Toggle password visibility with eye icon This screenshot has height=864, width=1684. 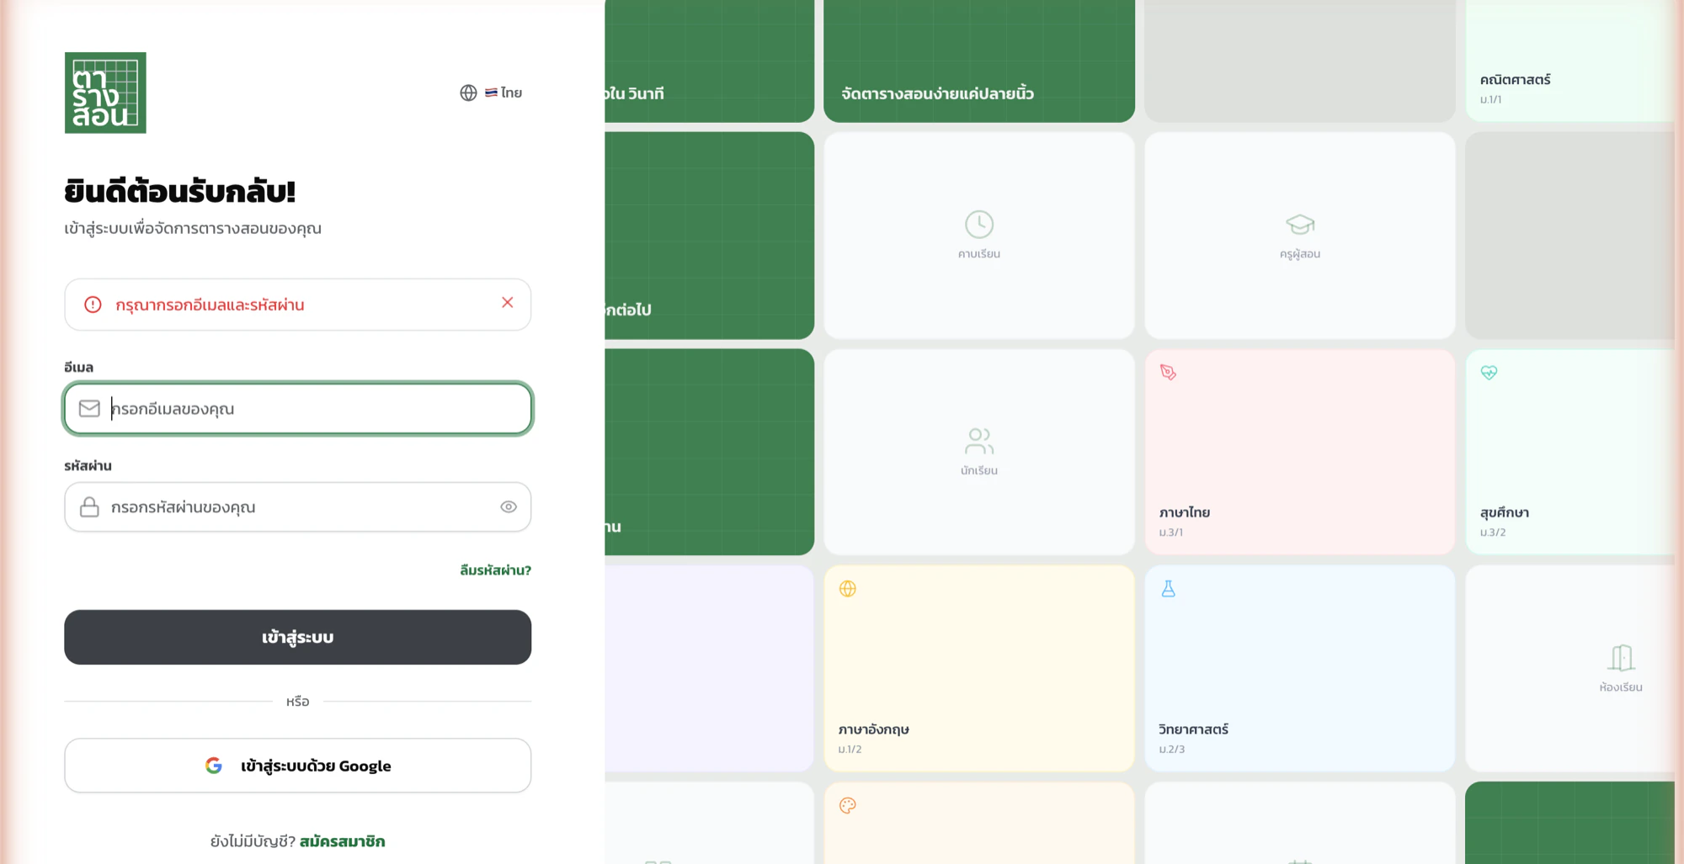(509, 507)
